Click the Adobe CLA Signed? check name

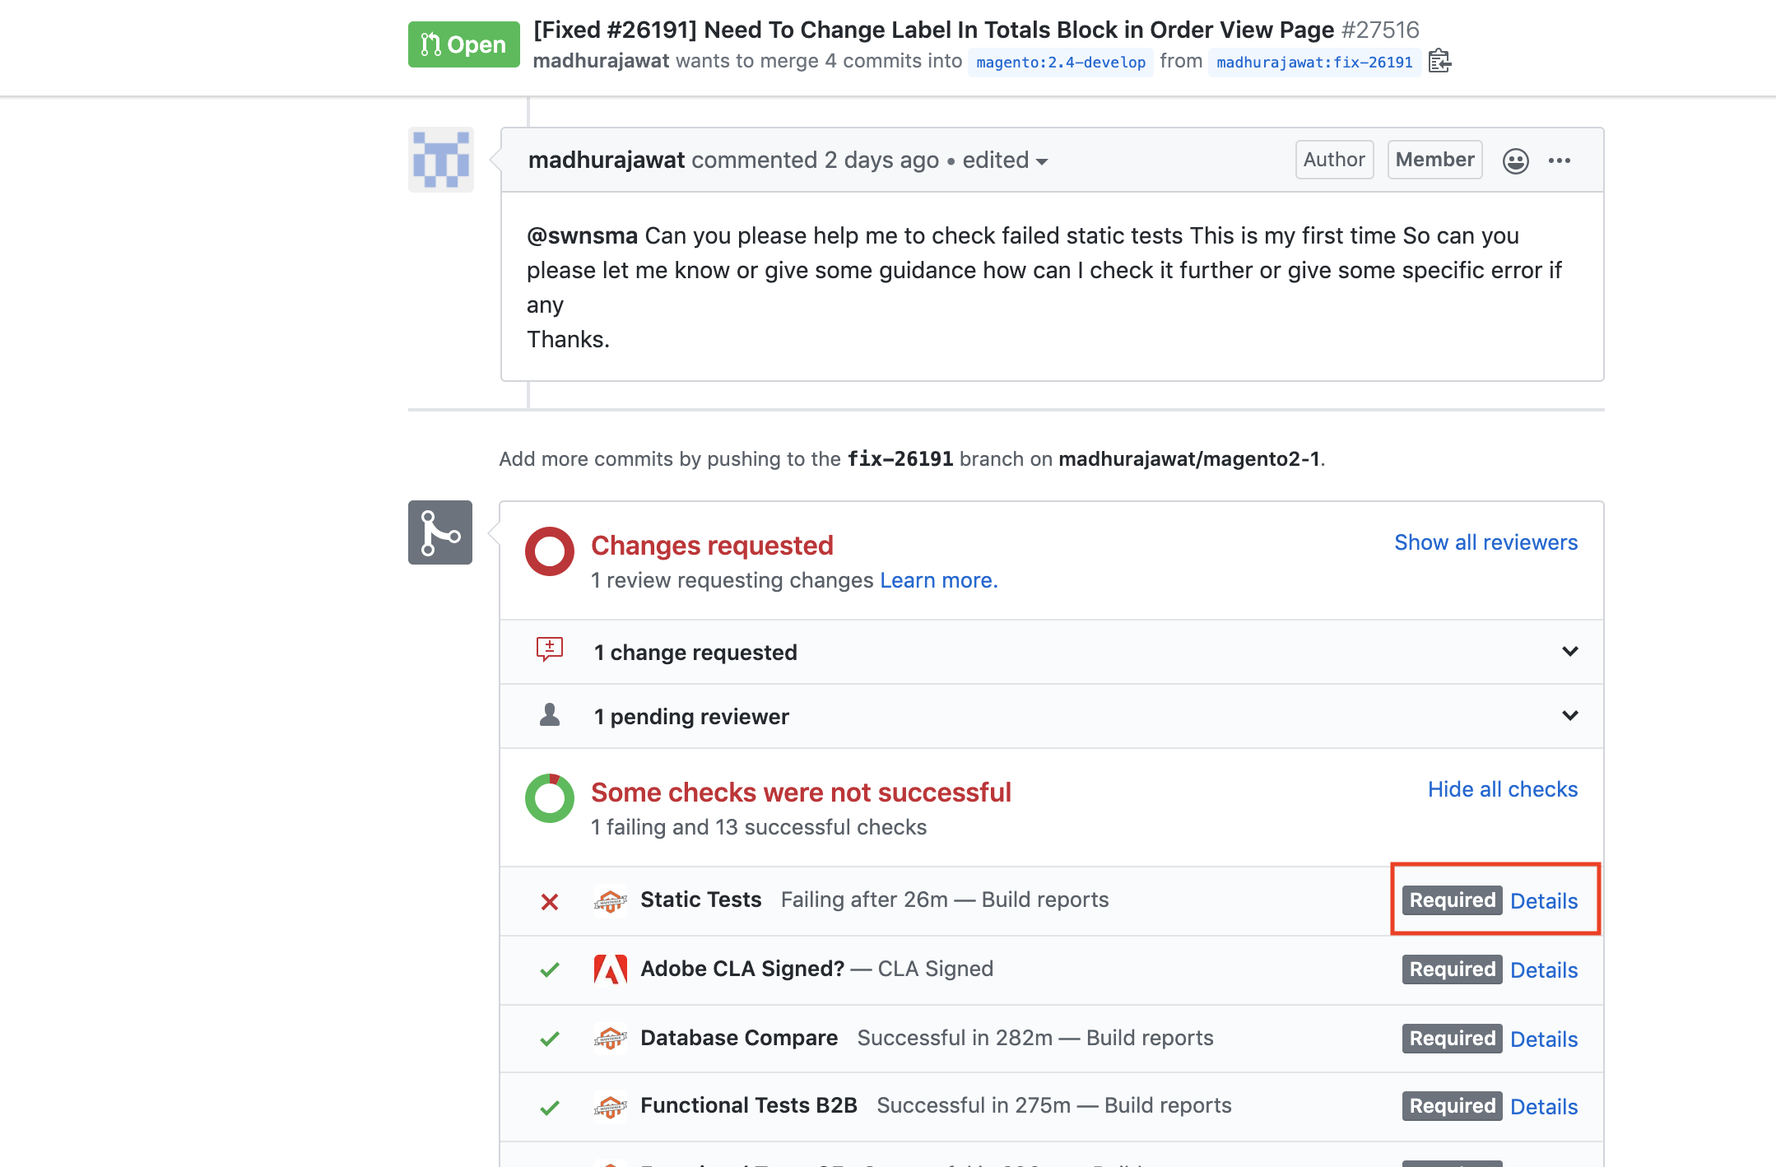[742, 969]
